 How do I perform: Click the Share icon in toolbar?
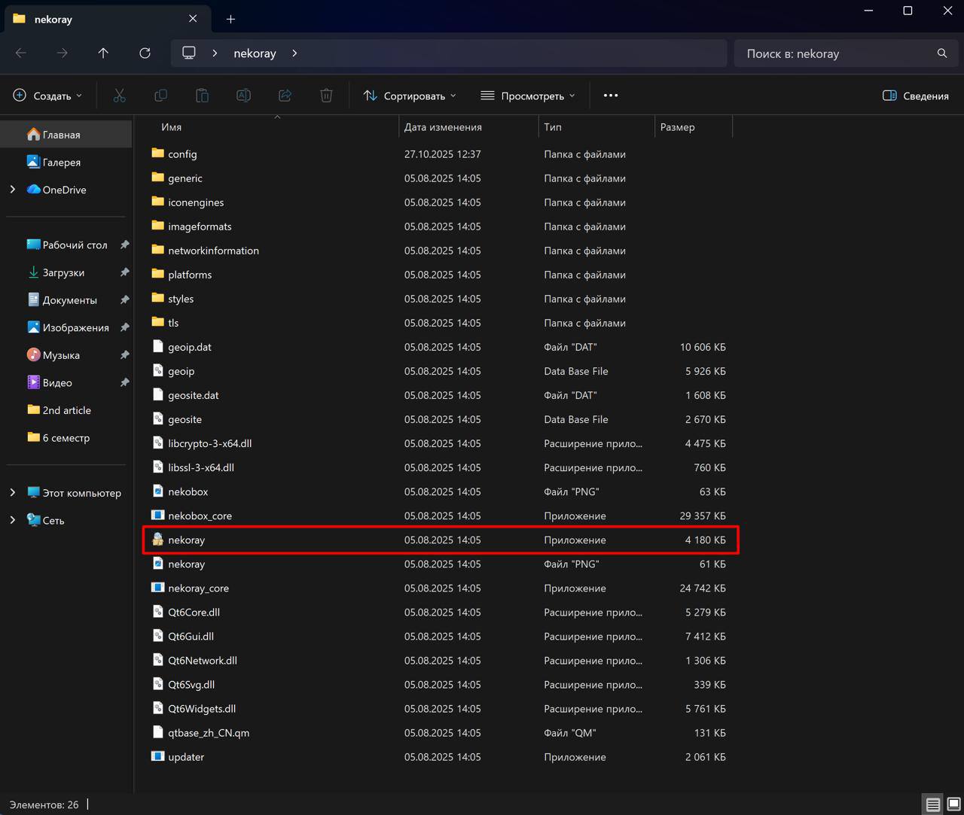285,96
